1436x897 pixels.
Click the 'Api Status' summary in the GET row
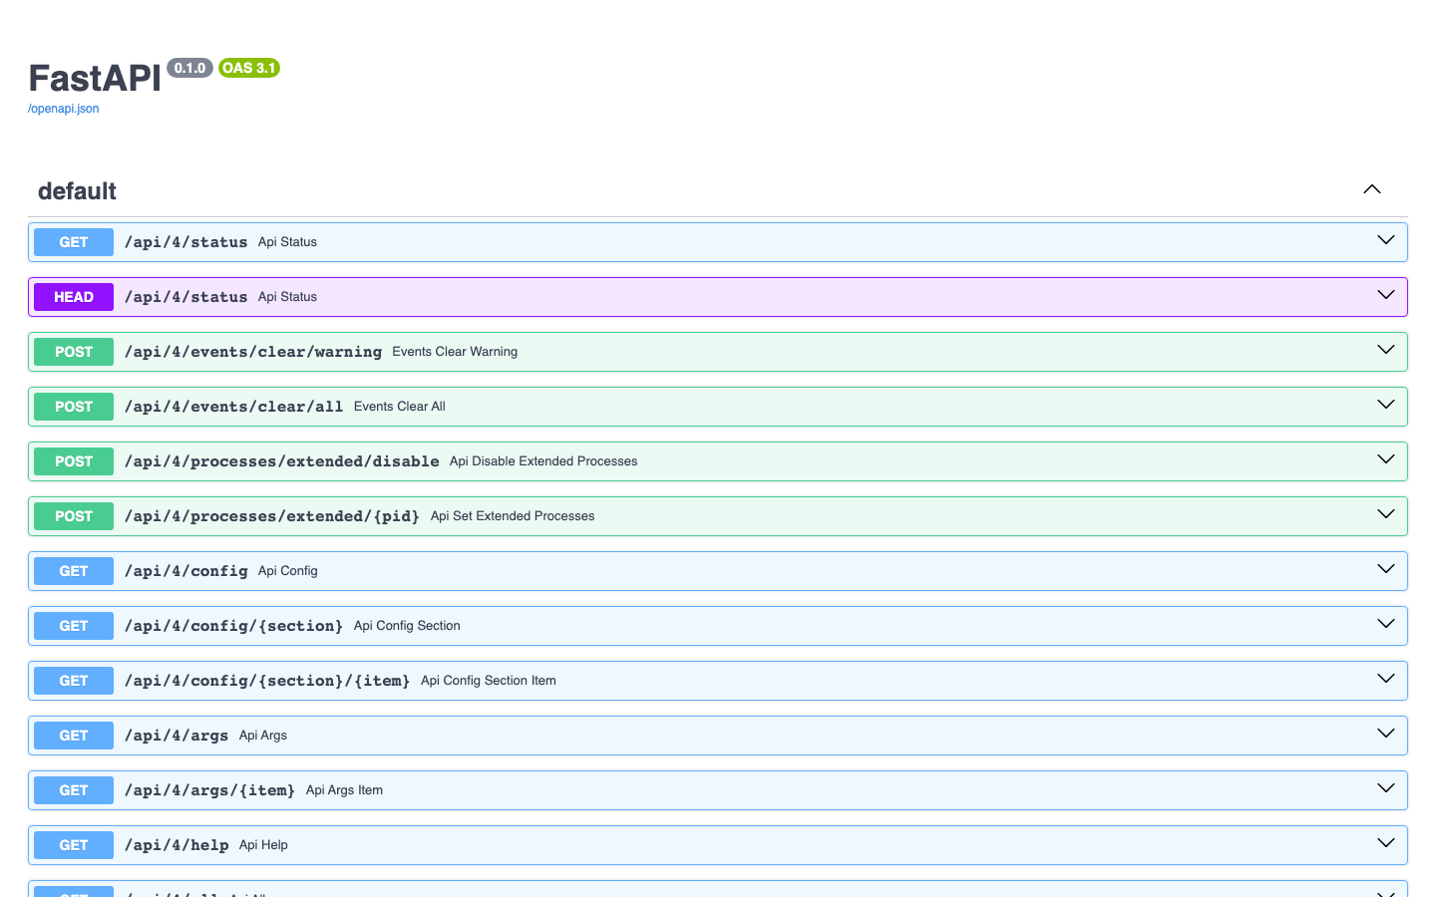pyautogui.click(x=287, y=242)
